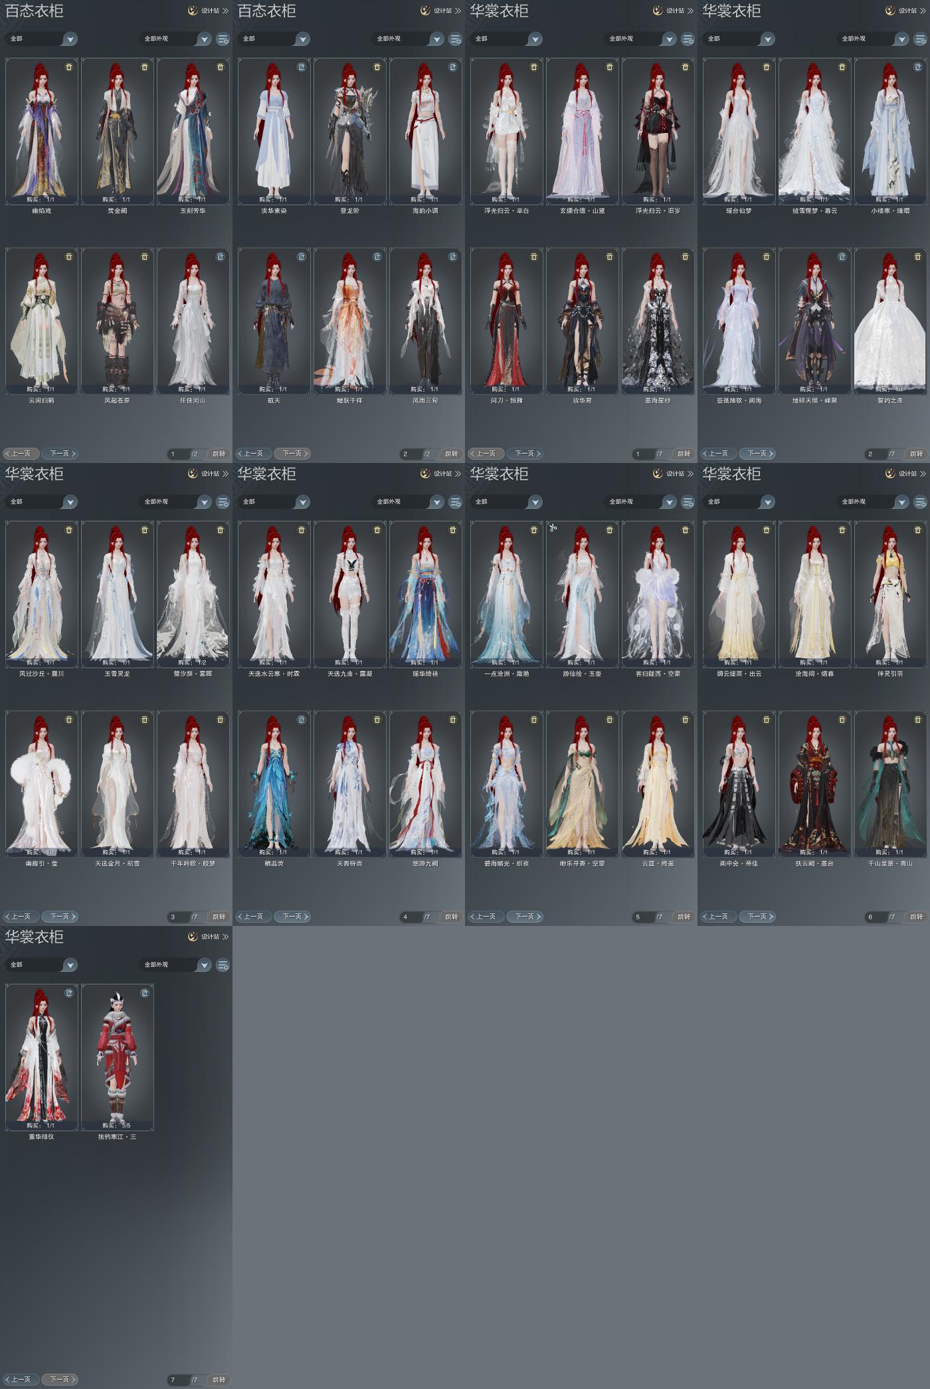This screenshot has height=1389, width=930.
Task: Click 上一页 on page 7 of 7 panel
Action: [x=21, y=1380]
